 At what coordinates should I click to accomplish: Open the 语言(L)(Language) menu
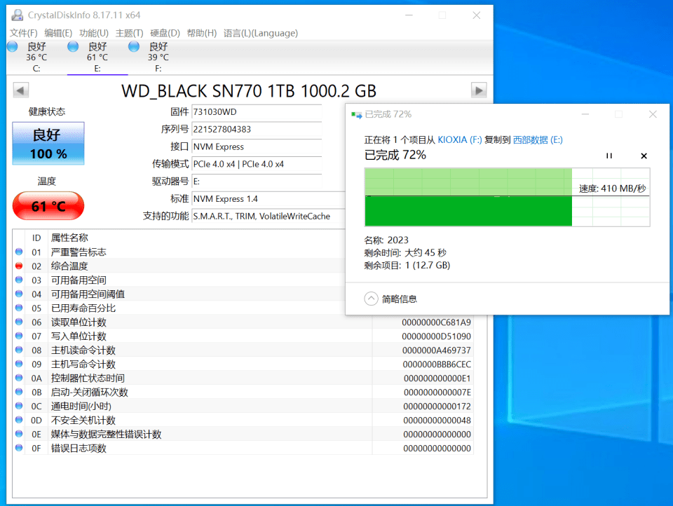click(x=261, y=33)
